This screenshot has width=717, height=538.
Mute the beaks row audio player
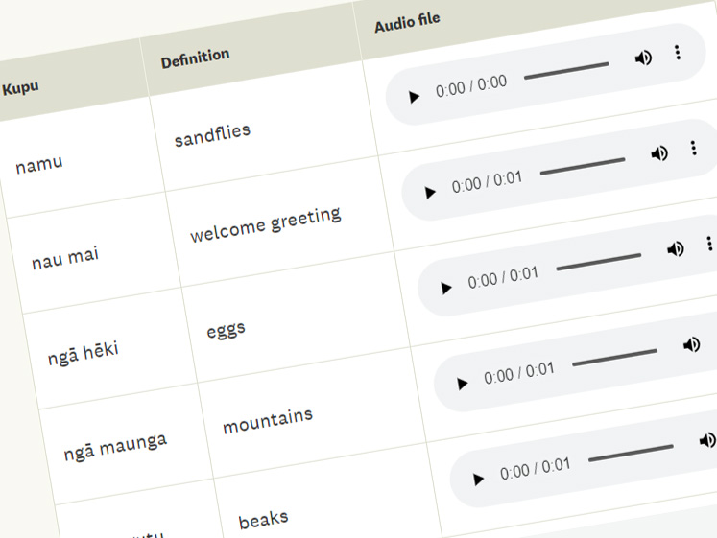pos(707,440)
